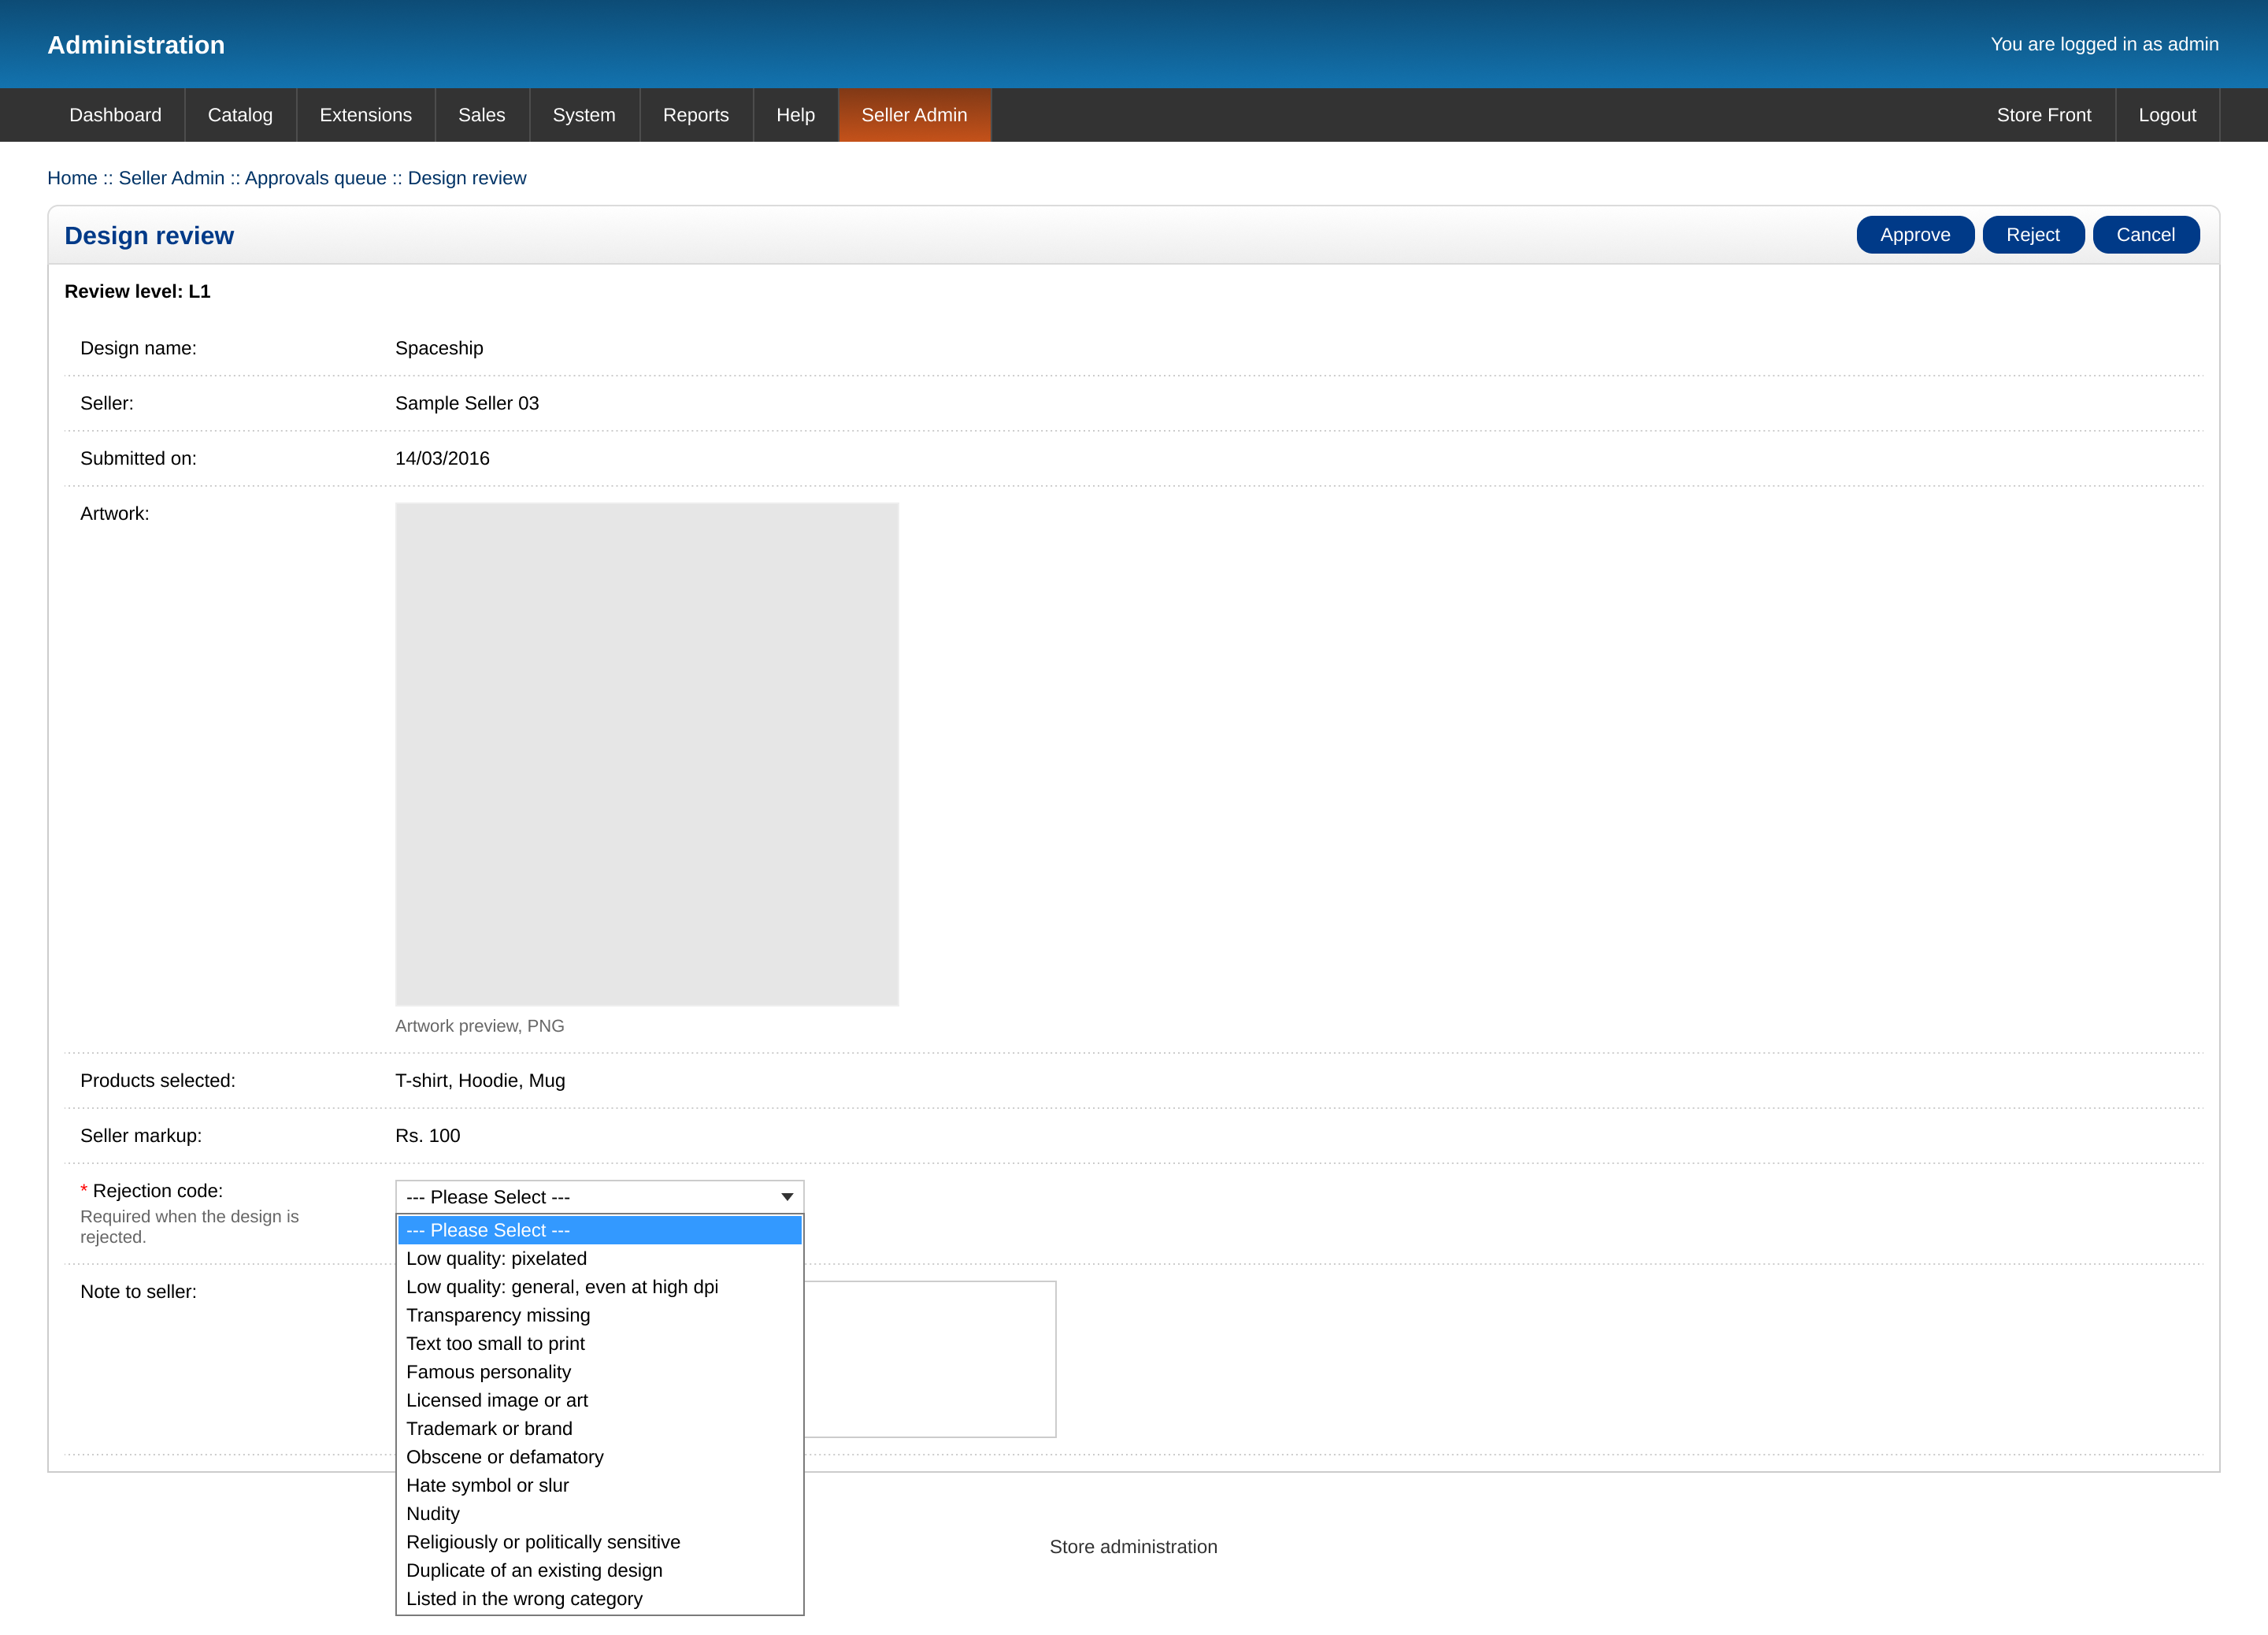Viewport: 2268px width, 1635px height.
Task: Open the Help menu
Action: (795, 115)
